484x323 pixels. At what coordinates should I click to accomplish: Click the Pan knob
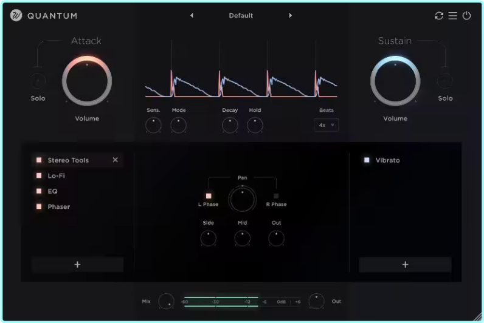243,199
